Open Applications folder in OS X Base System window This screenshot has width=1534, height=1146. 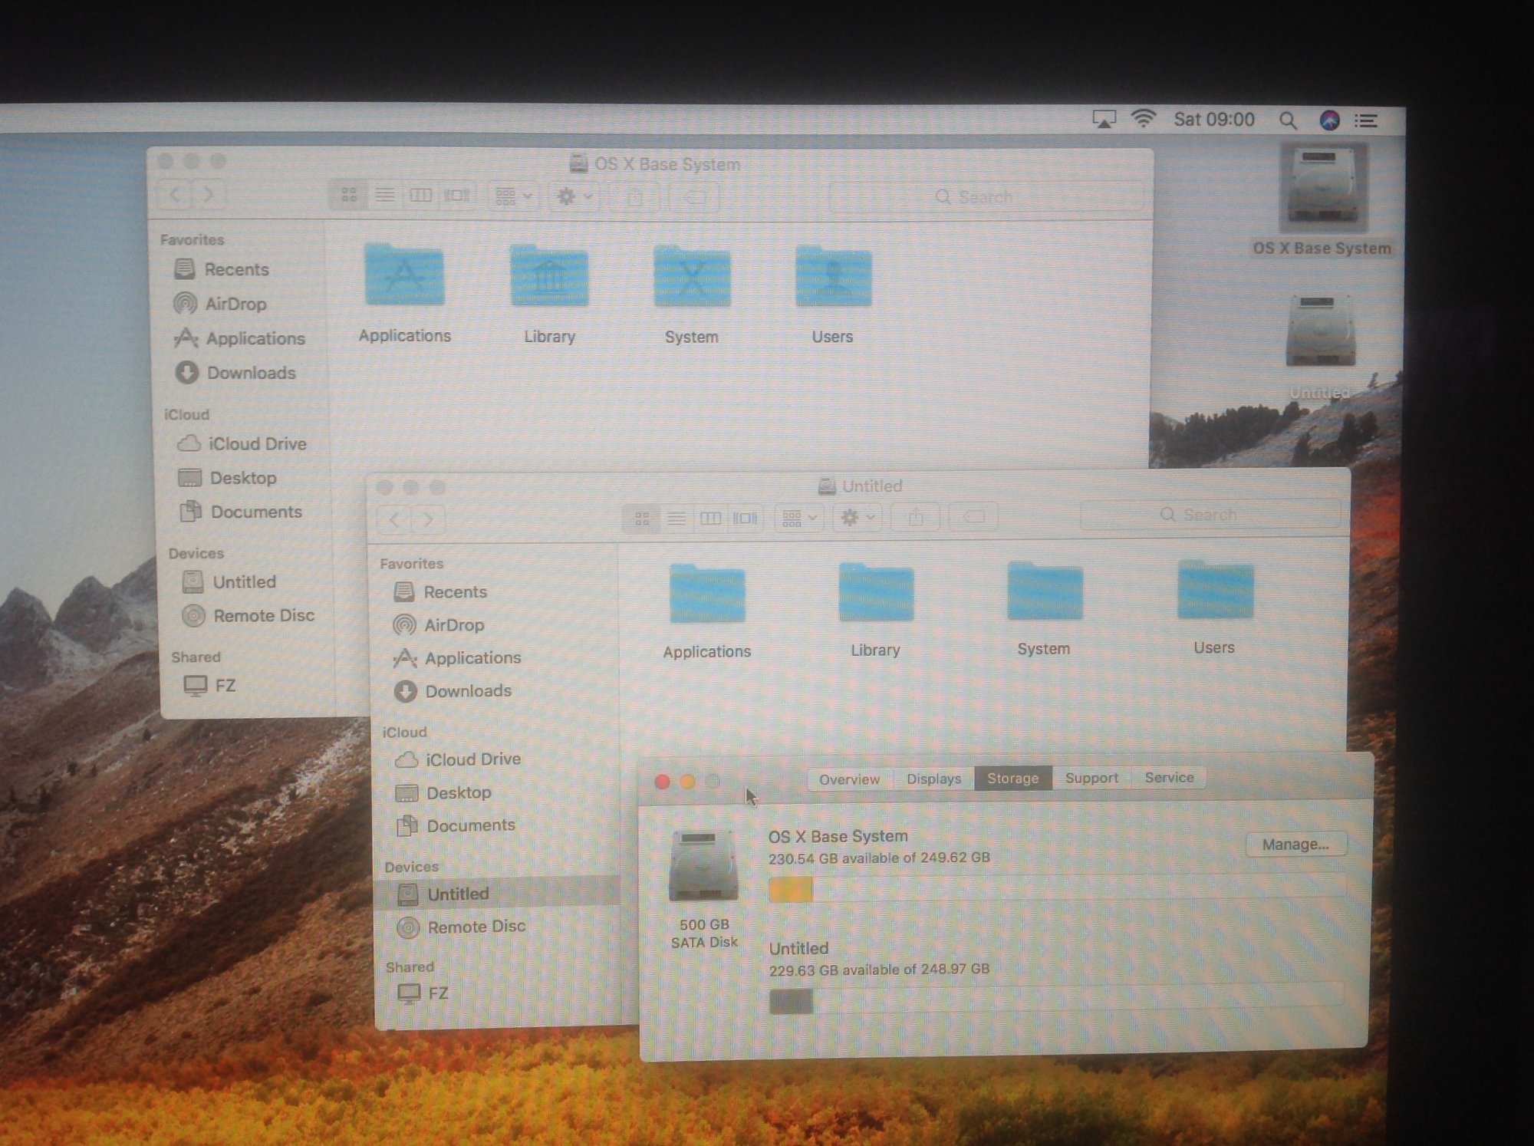click(404, 275)
